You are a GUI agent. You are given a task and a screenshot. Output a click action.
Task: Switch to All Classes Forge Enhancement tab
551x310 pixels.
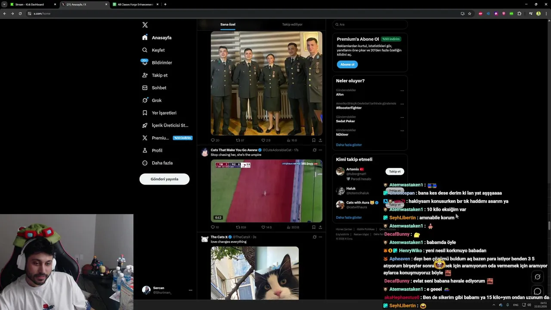136,4
